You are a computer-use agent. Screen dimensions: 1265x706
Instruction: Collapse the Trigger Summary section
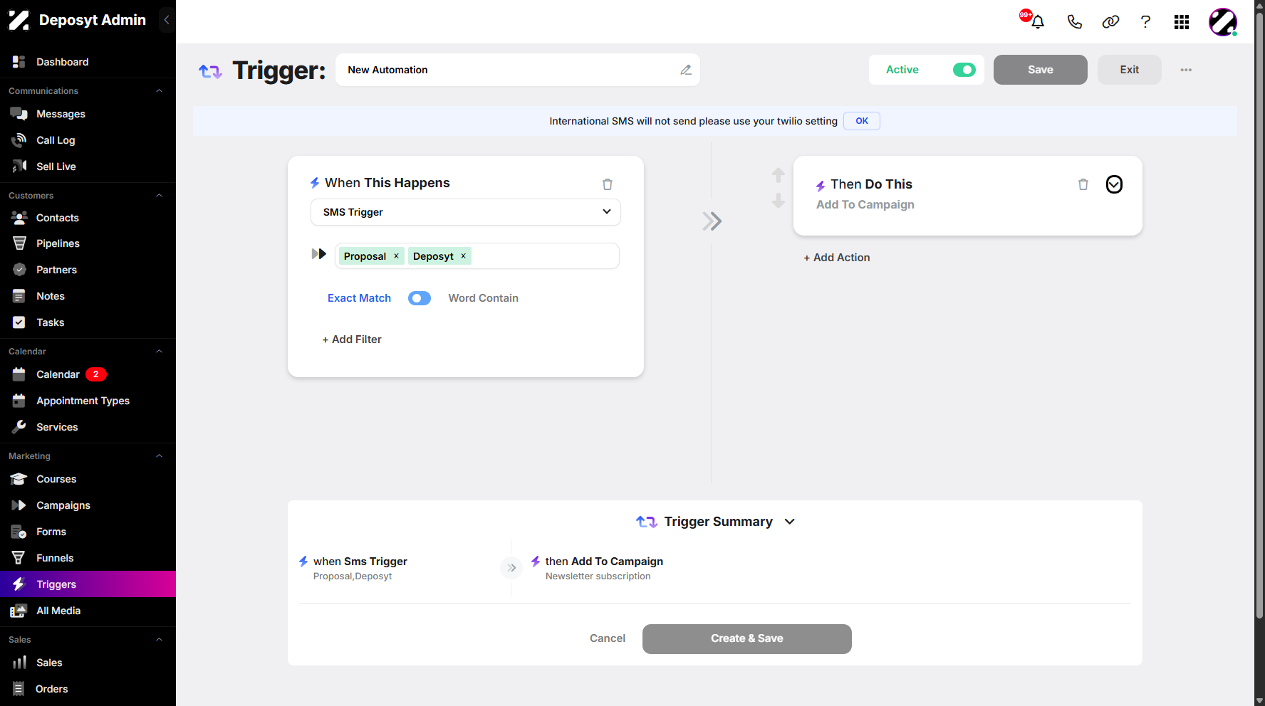(790, 522)
